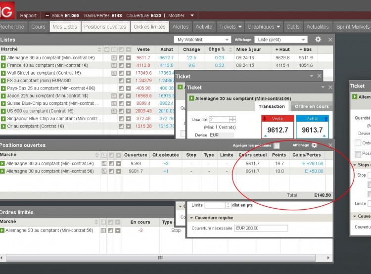Open chart icon for first open position
The width and height of the screenshot is (371, 274).
click(x=111, y=164)
